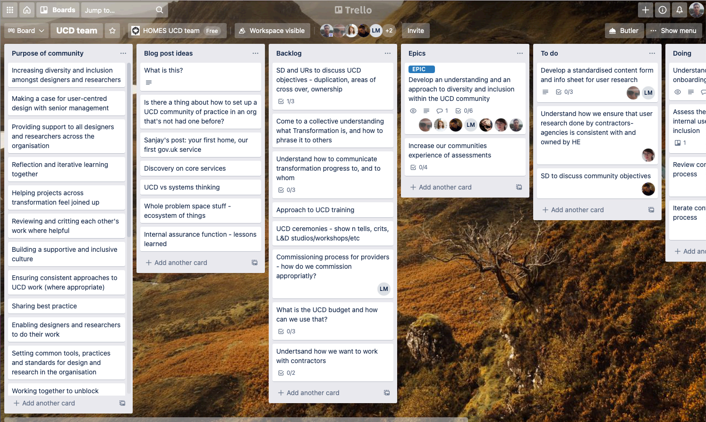Add another card to Backlog list
Image resolution: width=706 pixels, height=422 pixels.
(x=308, y=393)
